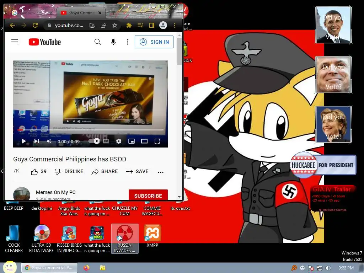364x273 pixels.
Task: Open the network tray icon
Action: [x=320, y=268]
